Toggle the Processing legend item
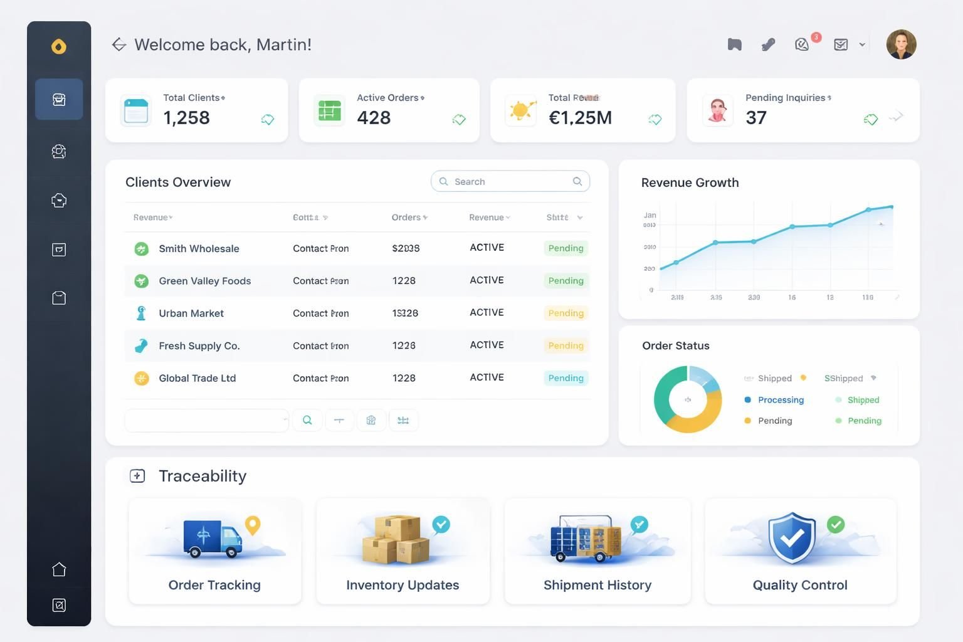Screen dimensions: 963x642 click(x=774, y=400)
